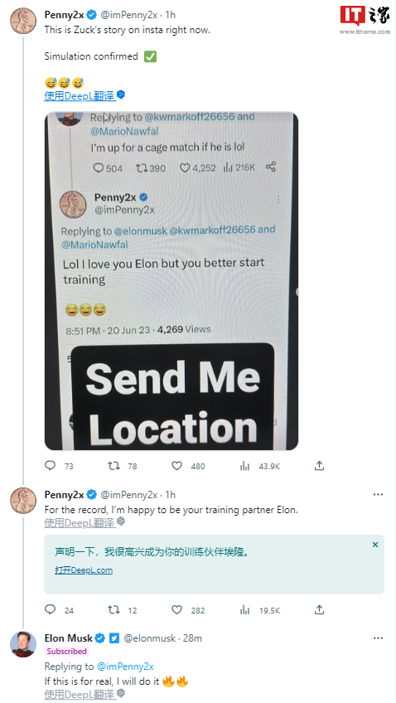396x703 pixels.
Task: Open more options on Elon Musk's reply
Action: [378, 638]
